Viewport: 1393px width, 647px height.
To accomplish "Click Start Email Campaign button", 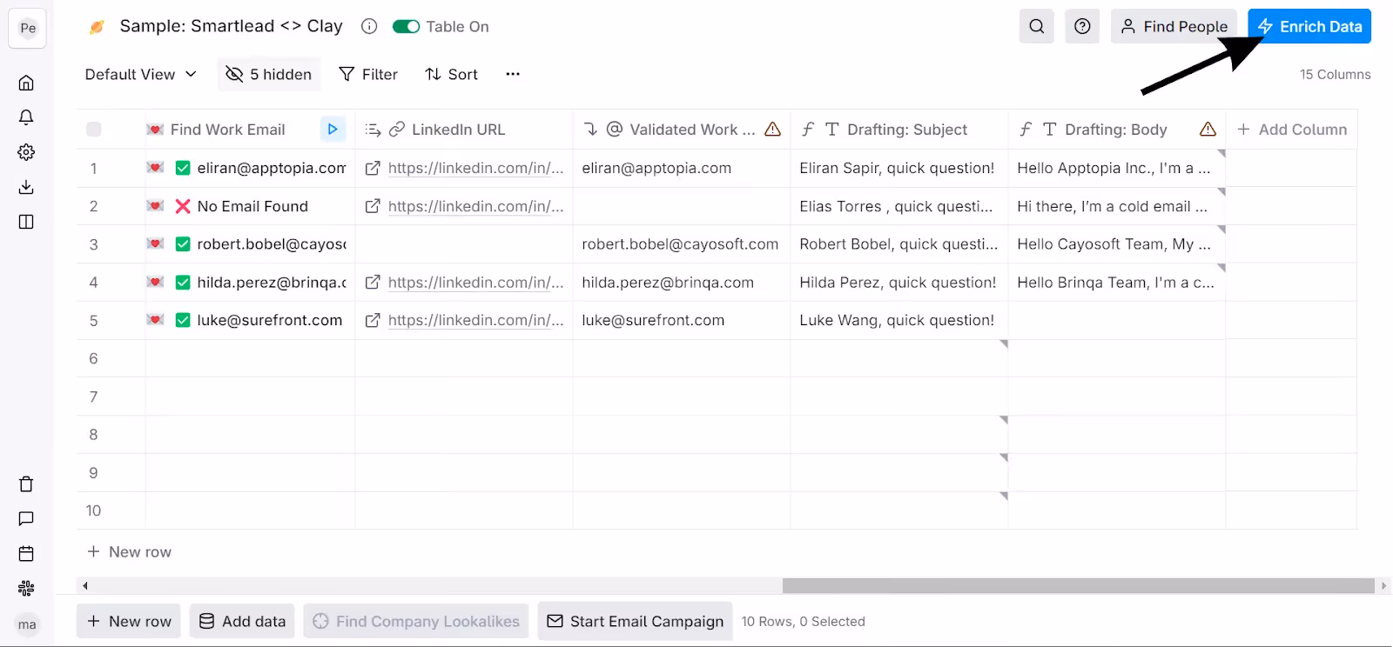I will coord(636,621).
